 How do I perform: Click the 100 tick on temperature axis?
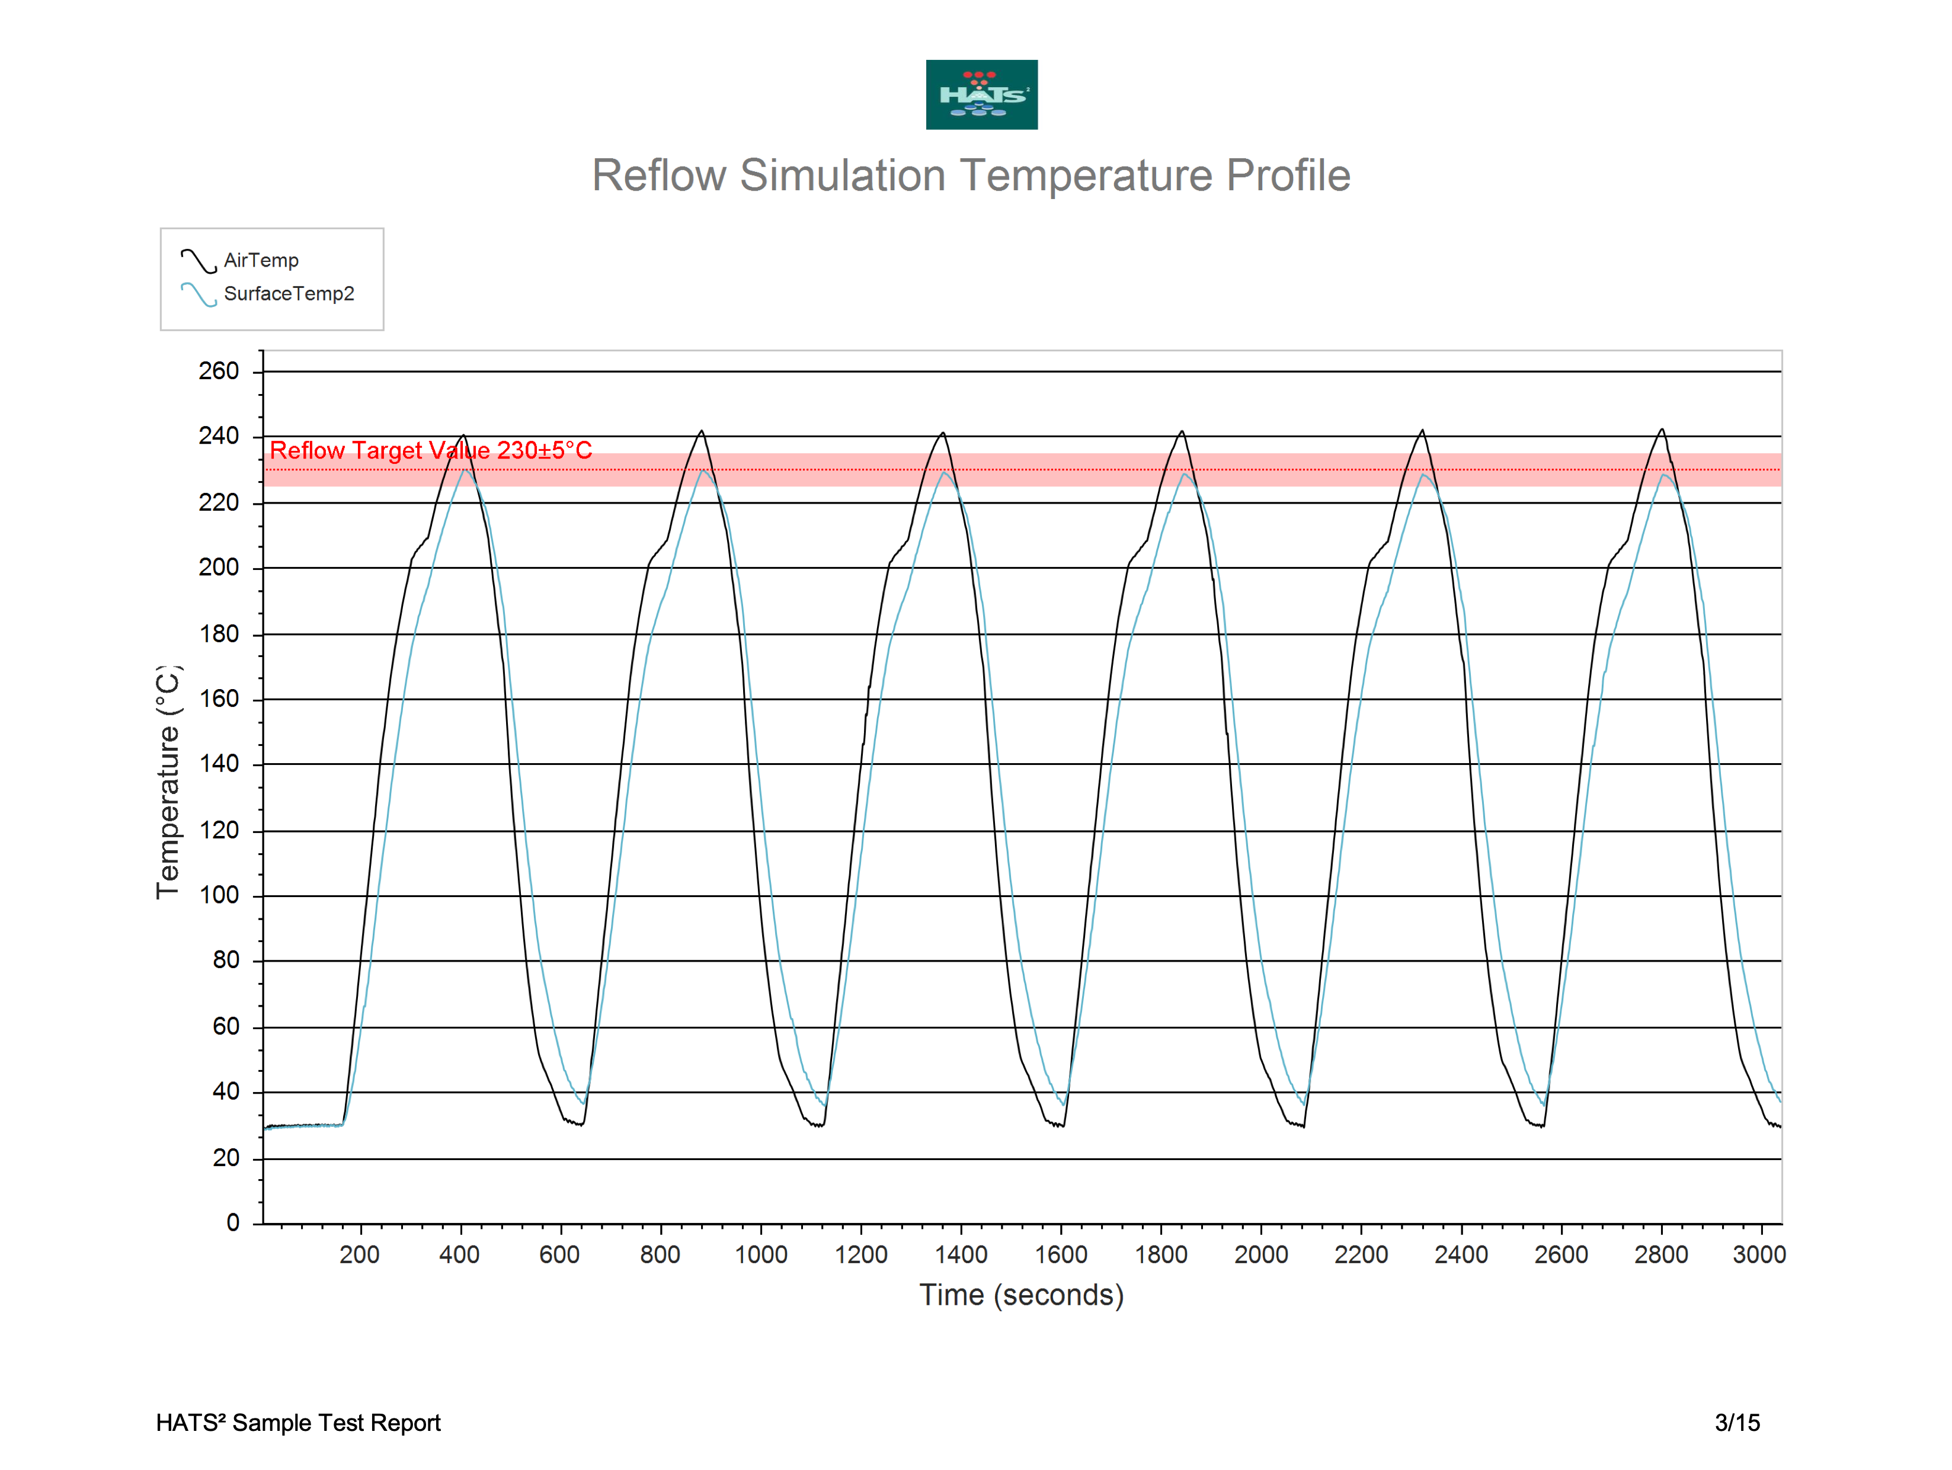tap(218, 895)
